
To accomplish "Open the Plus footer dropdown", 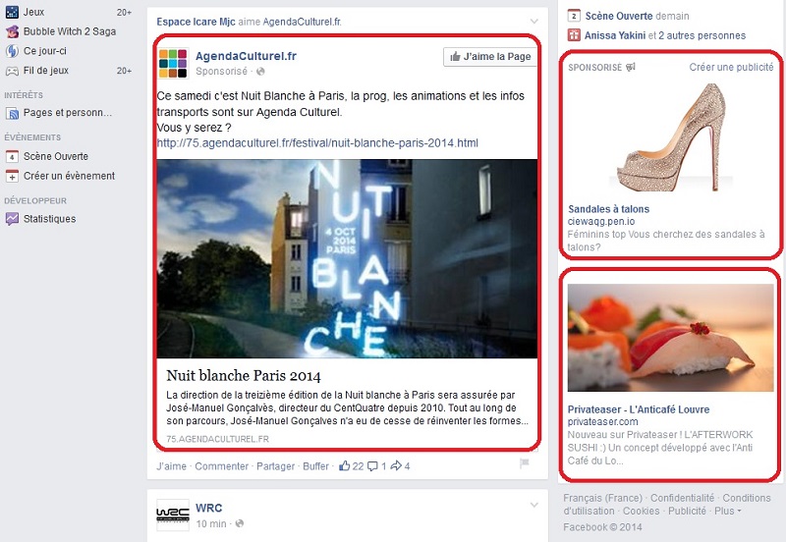I will coord(728,511).
